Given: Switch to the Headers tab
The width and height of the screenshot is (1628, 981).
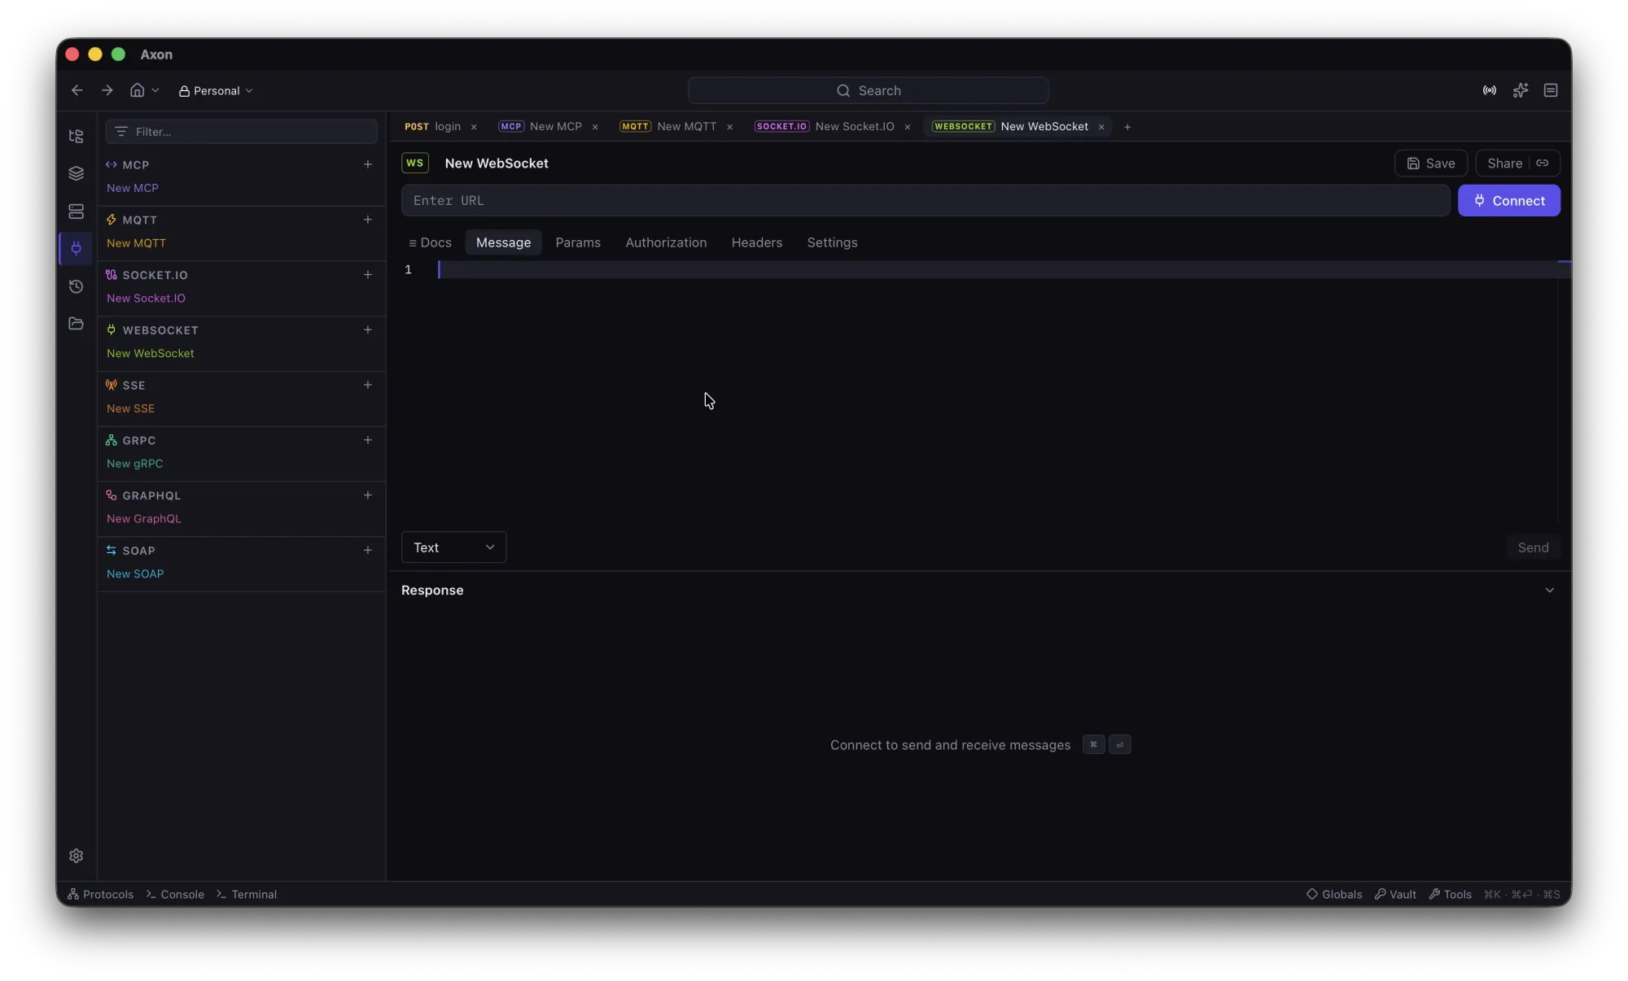Looking at the screenshot, I should [757, 242].
